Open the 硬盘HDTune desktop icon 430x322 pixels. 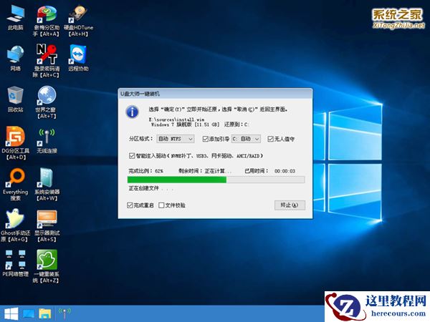(x=78, y=21)
